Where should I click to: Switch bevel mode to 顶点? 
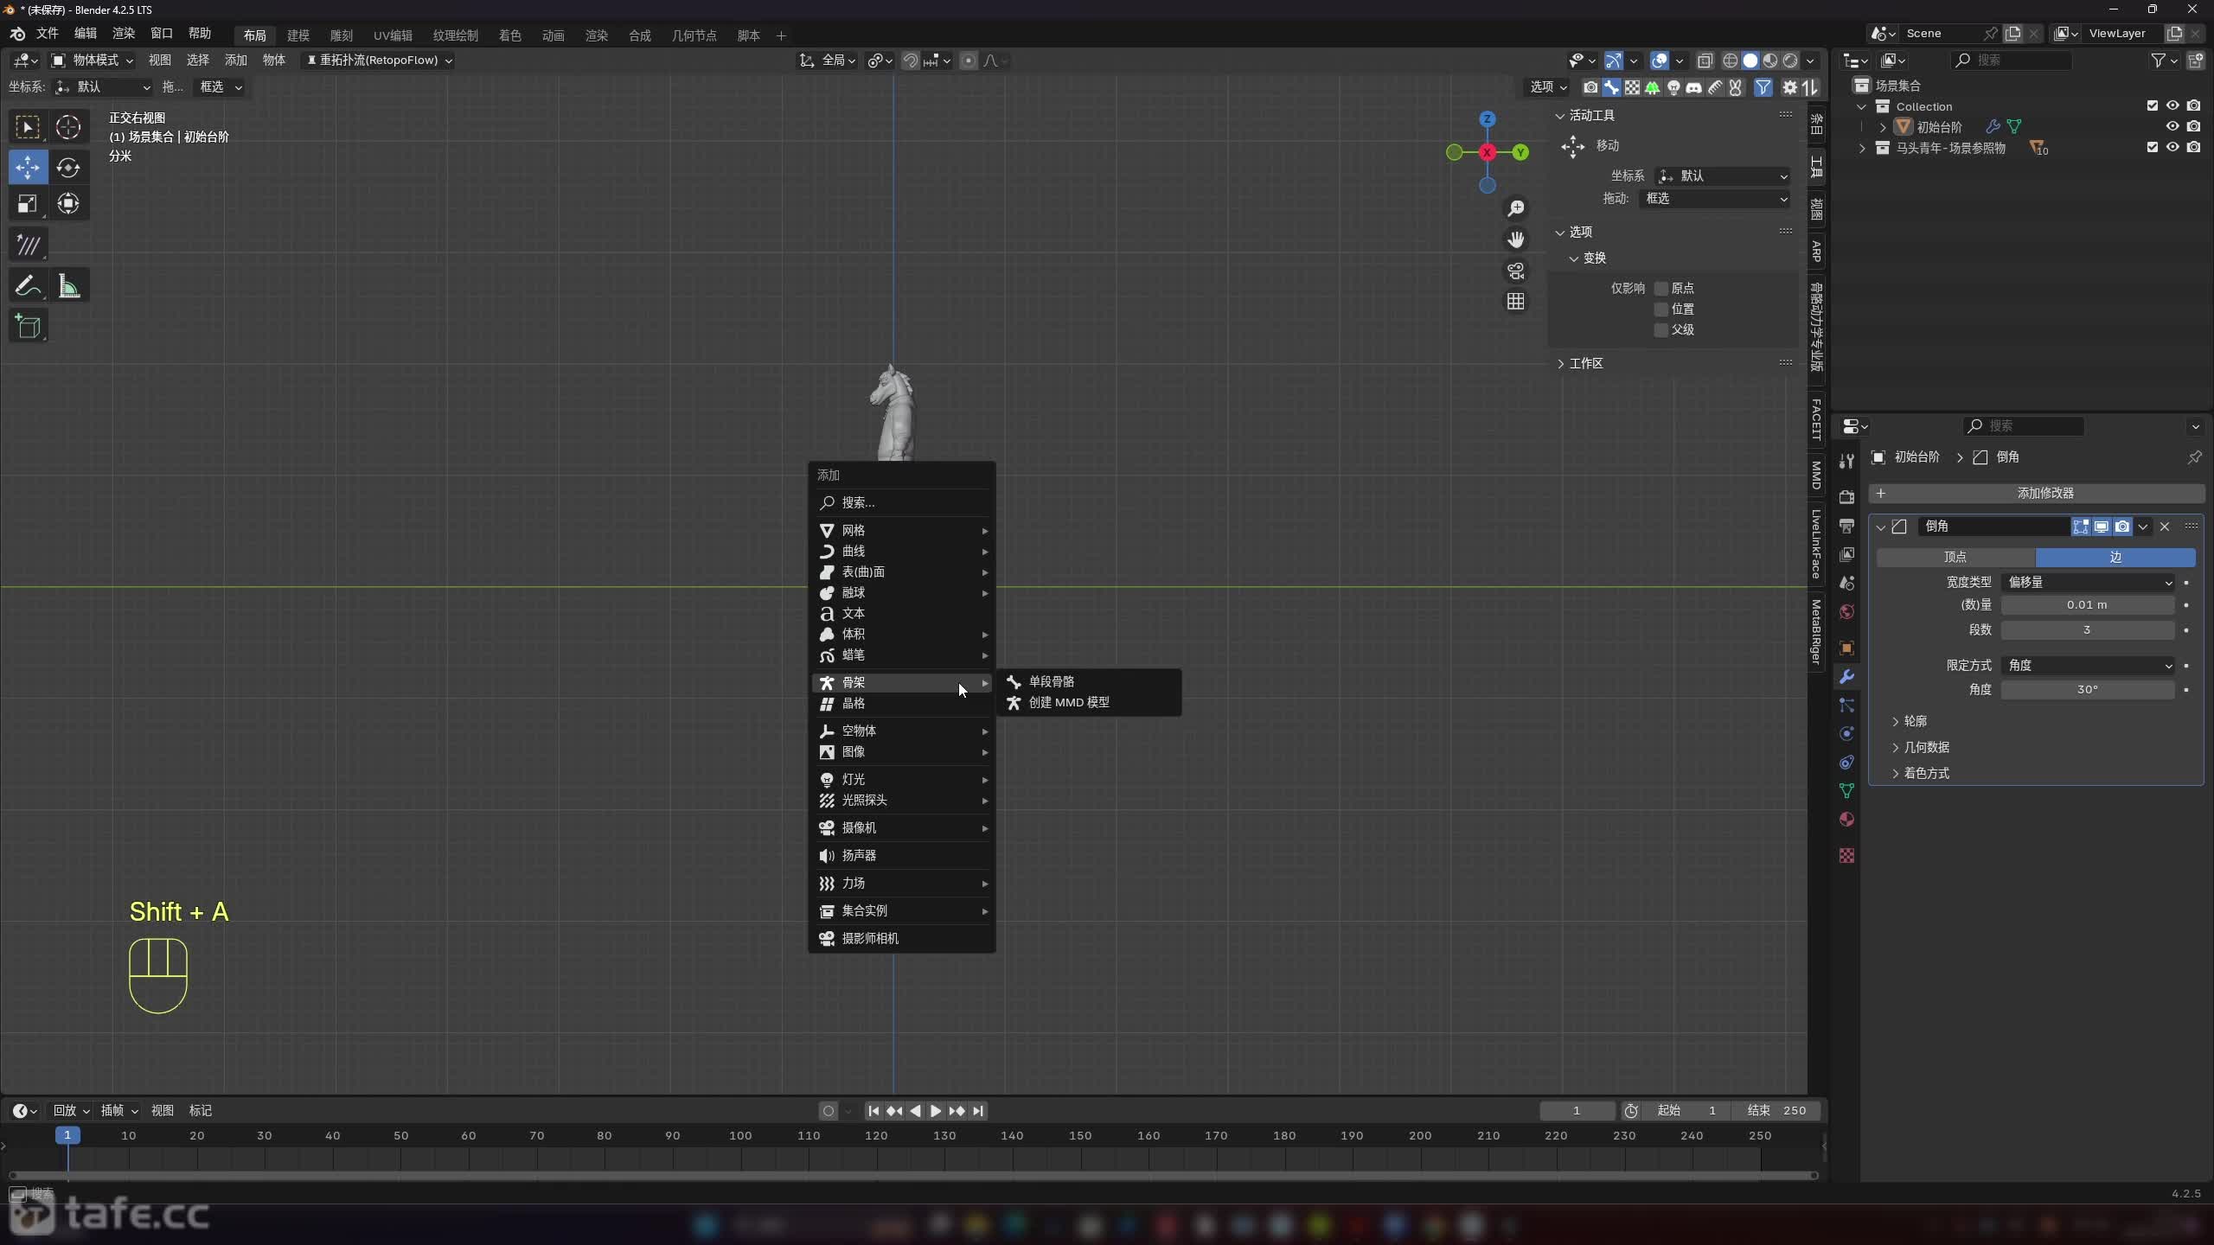pyautogui.click(x=1955, y=558)
